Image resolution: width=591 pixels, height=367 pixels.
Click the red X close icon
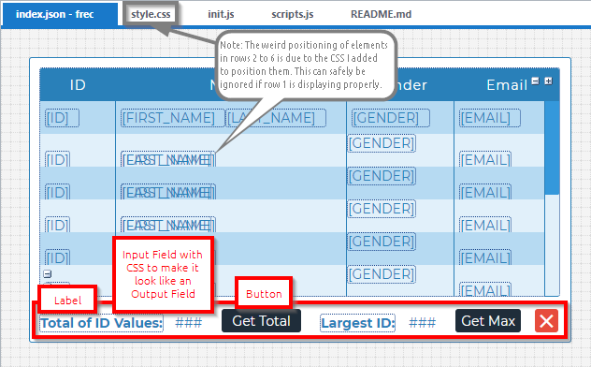pos(546,321)
